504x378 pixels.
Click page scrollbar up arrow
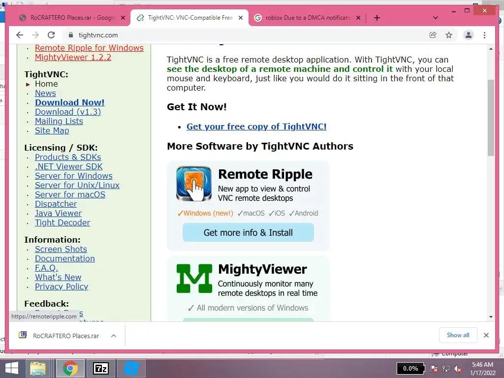pyautogui.click(x=491, y=49)
